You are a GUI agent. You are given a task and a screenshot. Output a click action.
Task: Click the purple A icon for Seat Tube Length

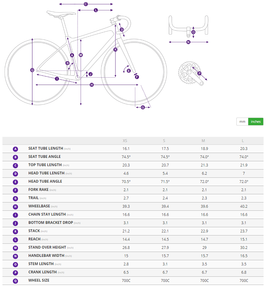point(16,149)
